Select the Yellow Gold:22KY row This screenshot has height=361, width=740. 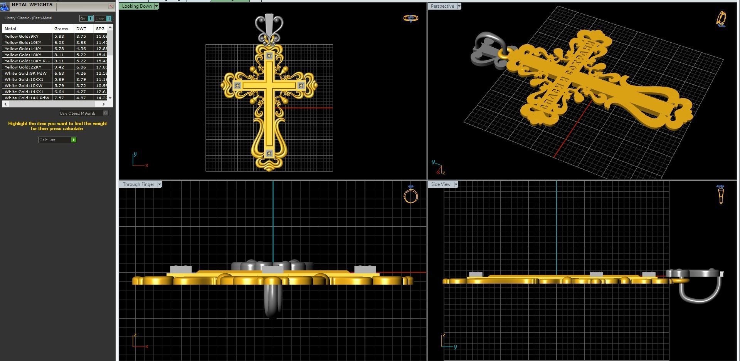coord(55,67)
